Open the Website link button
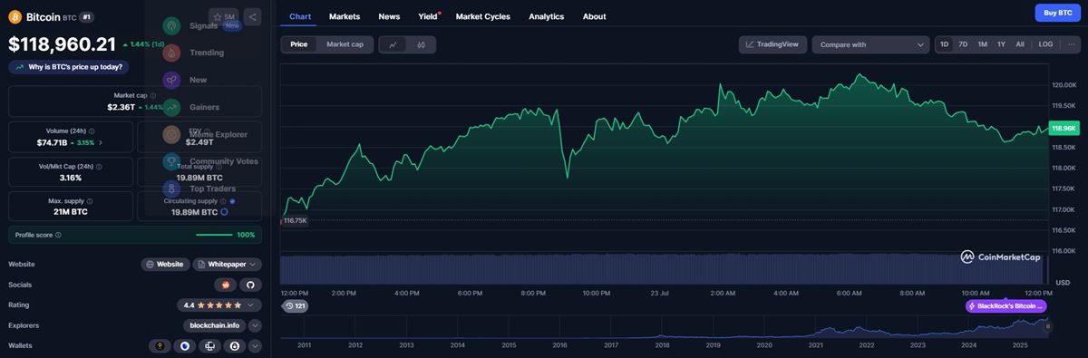The width and height of the screenshot is (1088, 358). 165,264
